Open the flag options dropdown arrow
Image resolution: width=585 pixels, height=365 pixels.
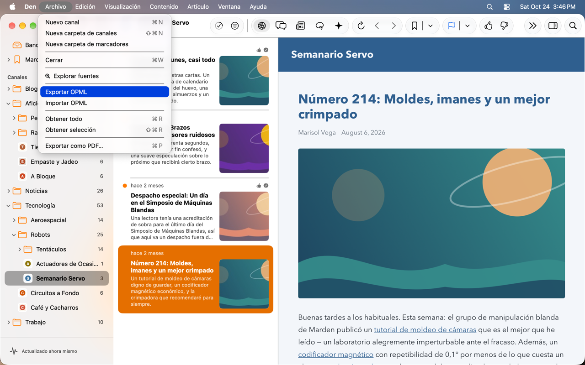point(468,26)
